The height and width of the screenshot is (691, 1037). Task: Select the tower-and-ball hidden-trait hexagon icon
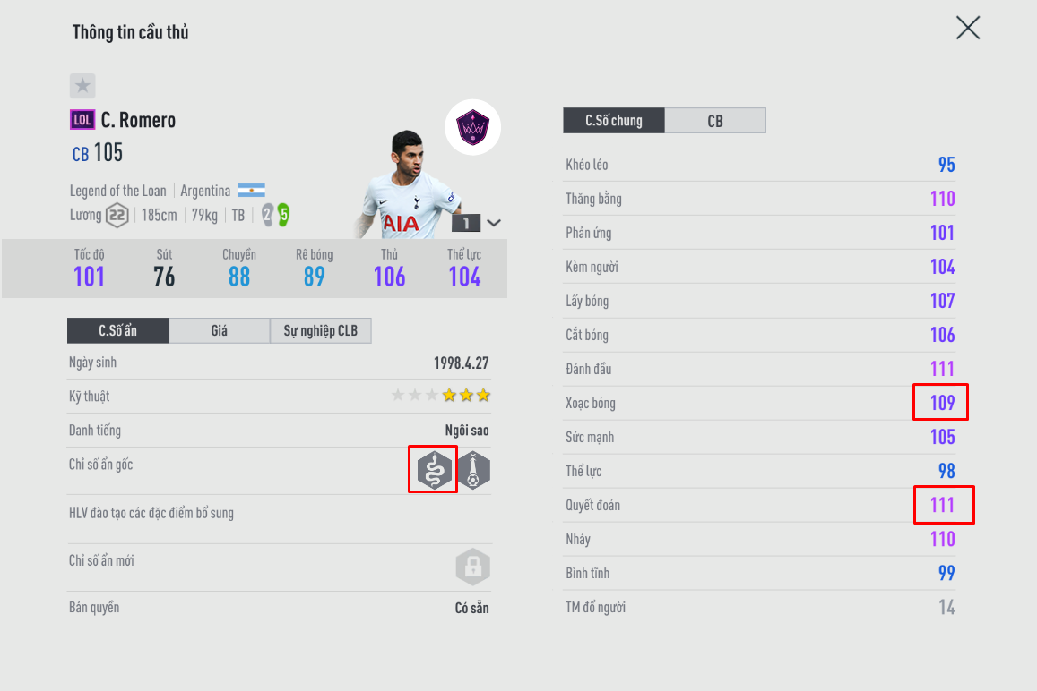point(473,470)
